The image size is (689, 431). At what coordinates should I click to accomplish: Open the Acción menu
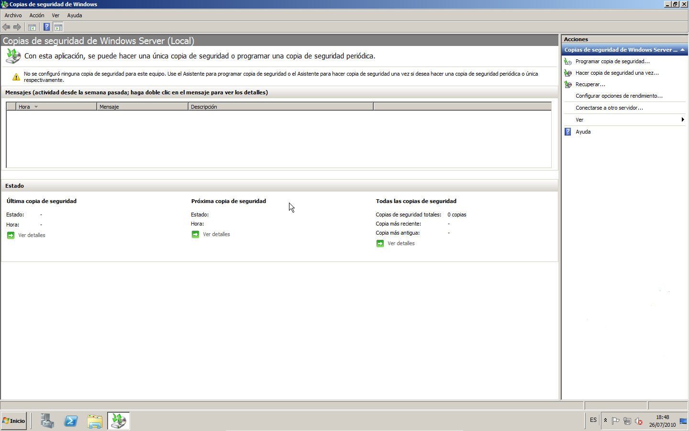[x=37, y=15]
